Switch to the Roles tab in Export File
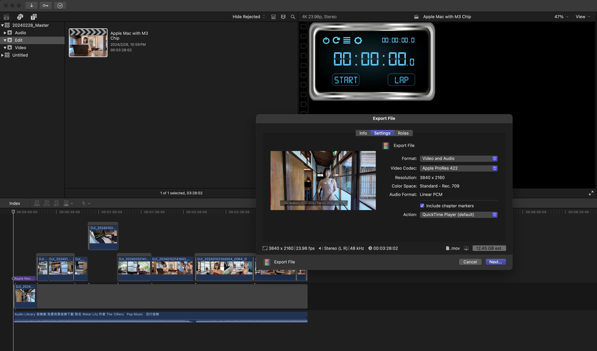 (x=403, y=133)
